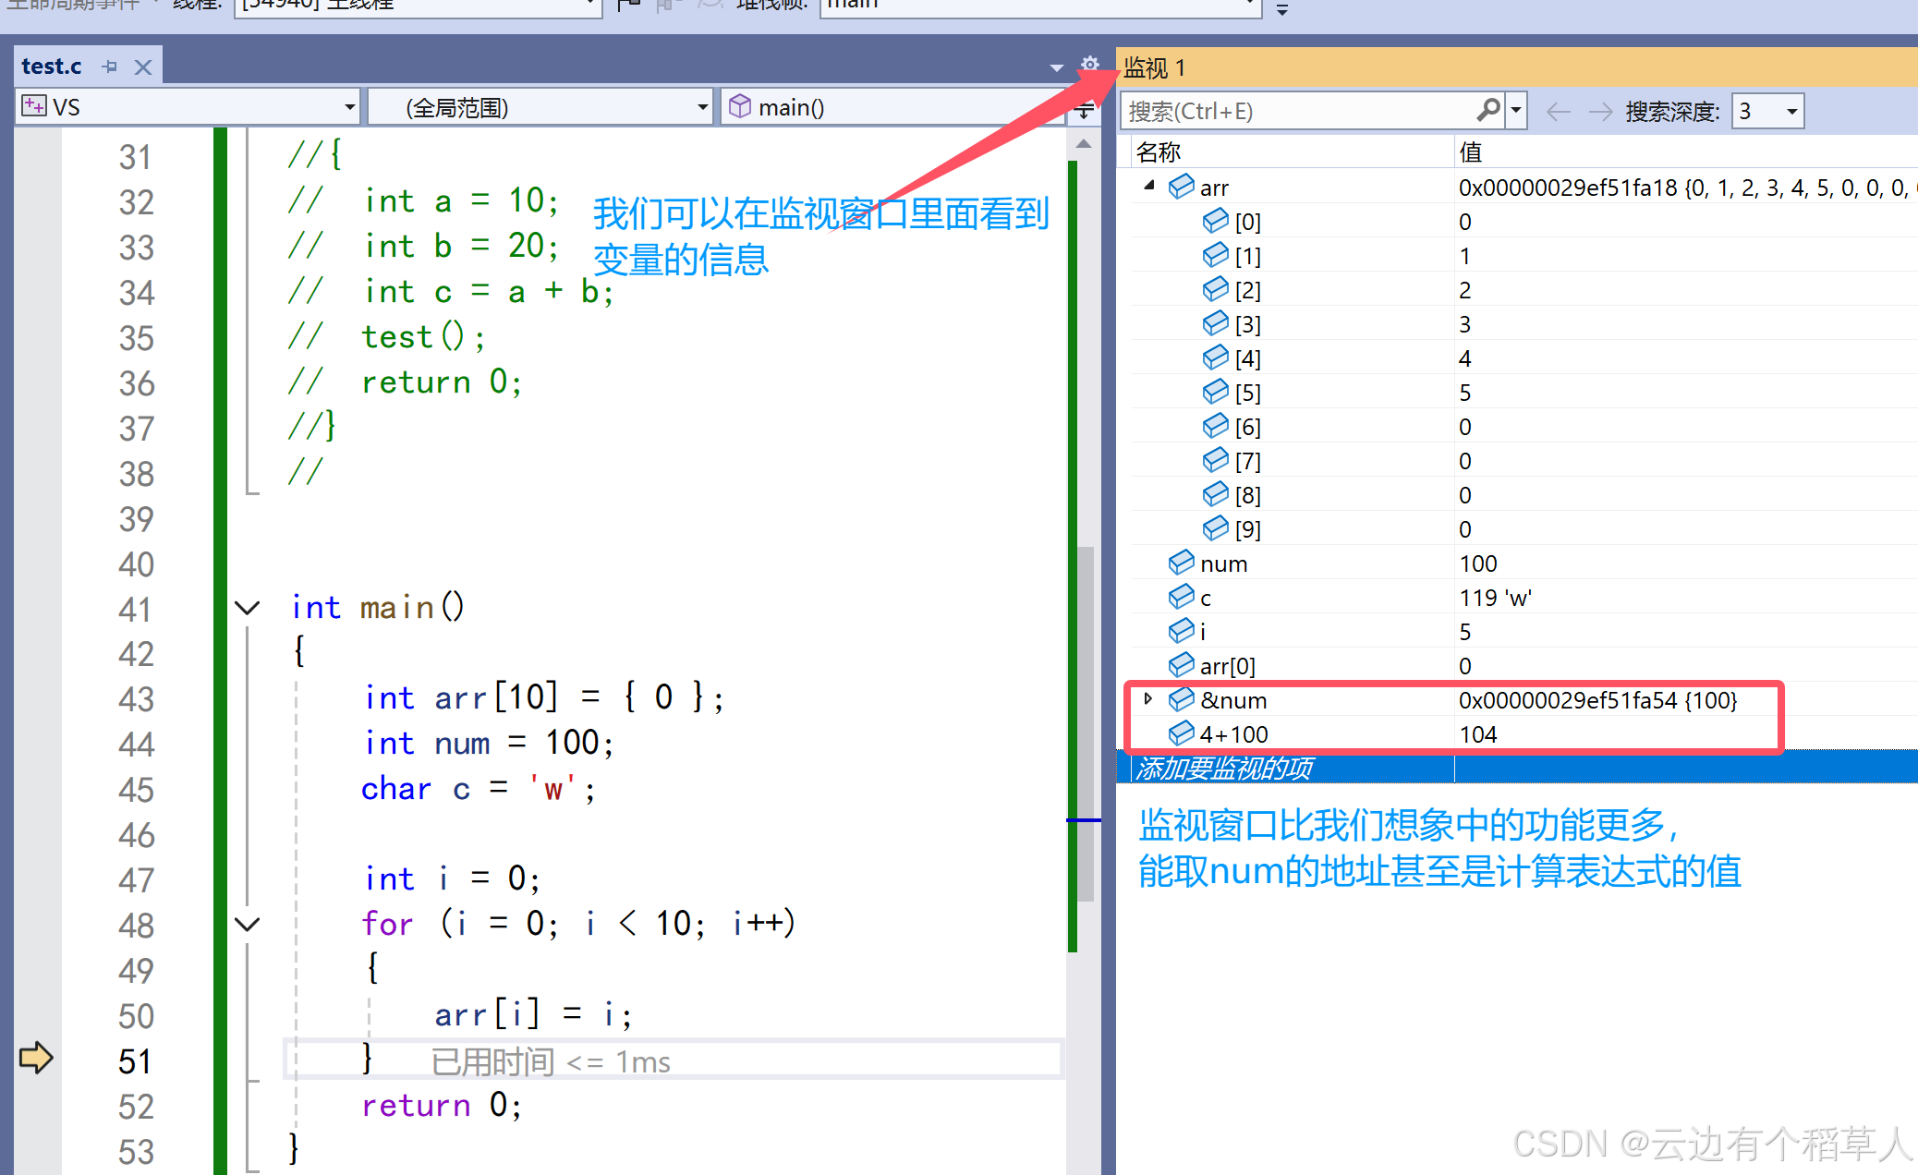Collapse the arr array in watch

[x=1149, y=186]
